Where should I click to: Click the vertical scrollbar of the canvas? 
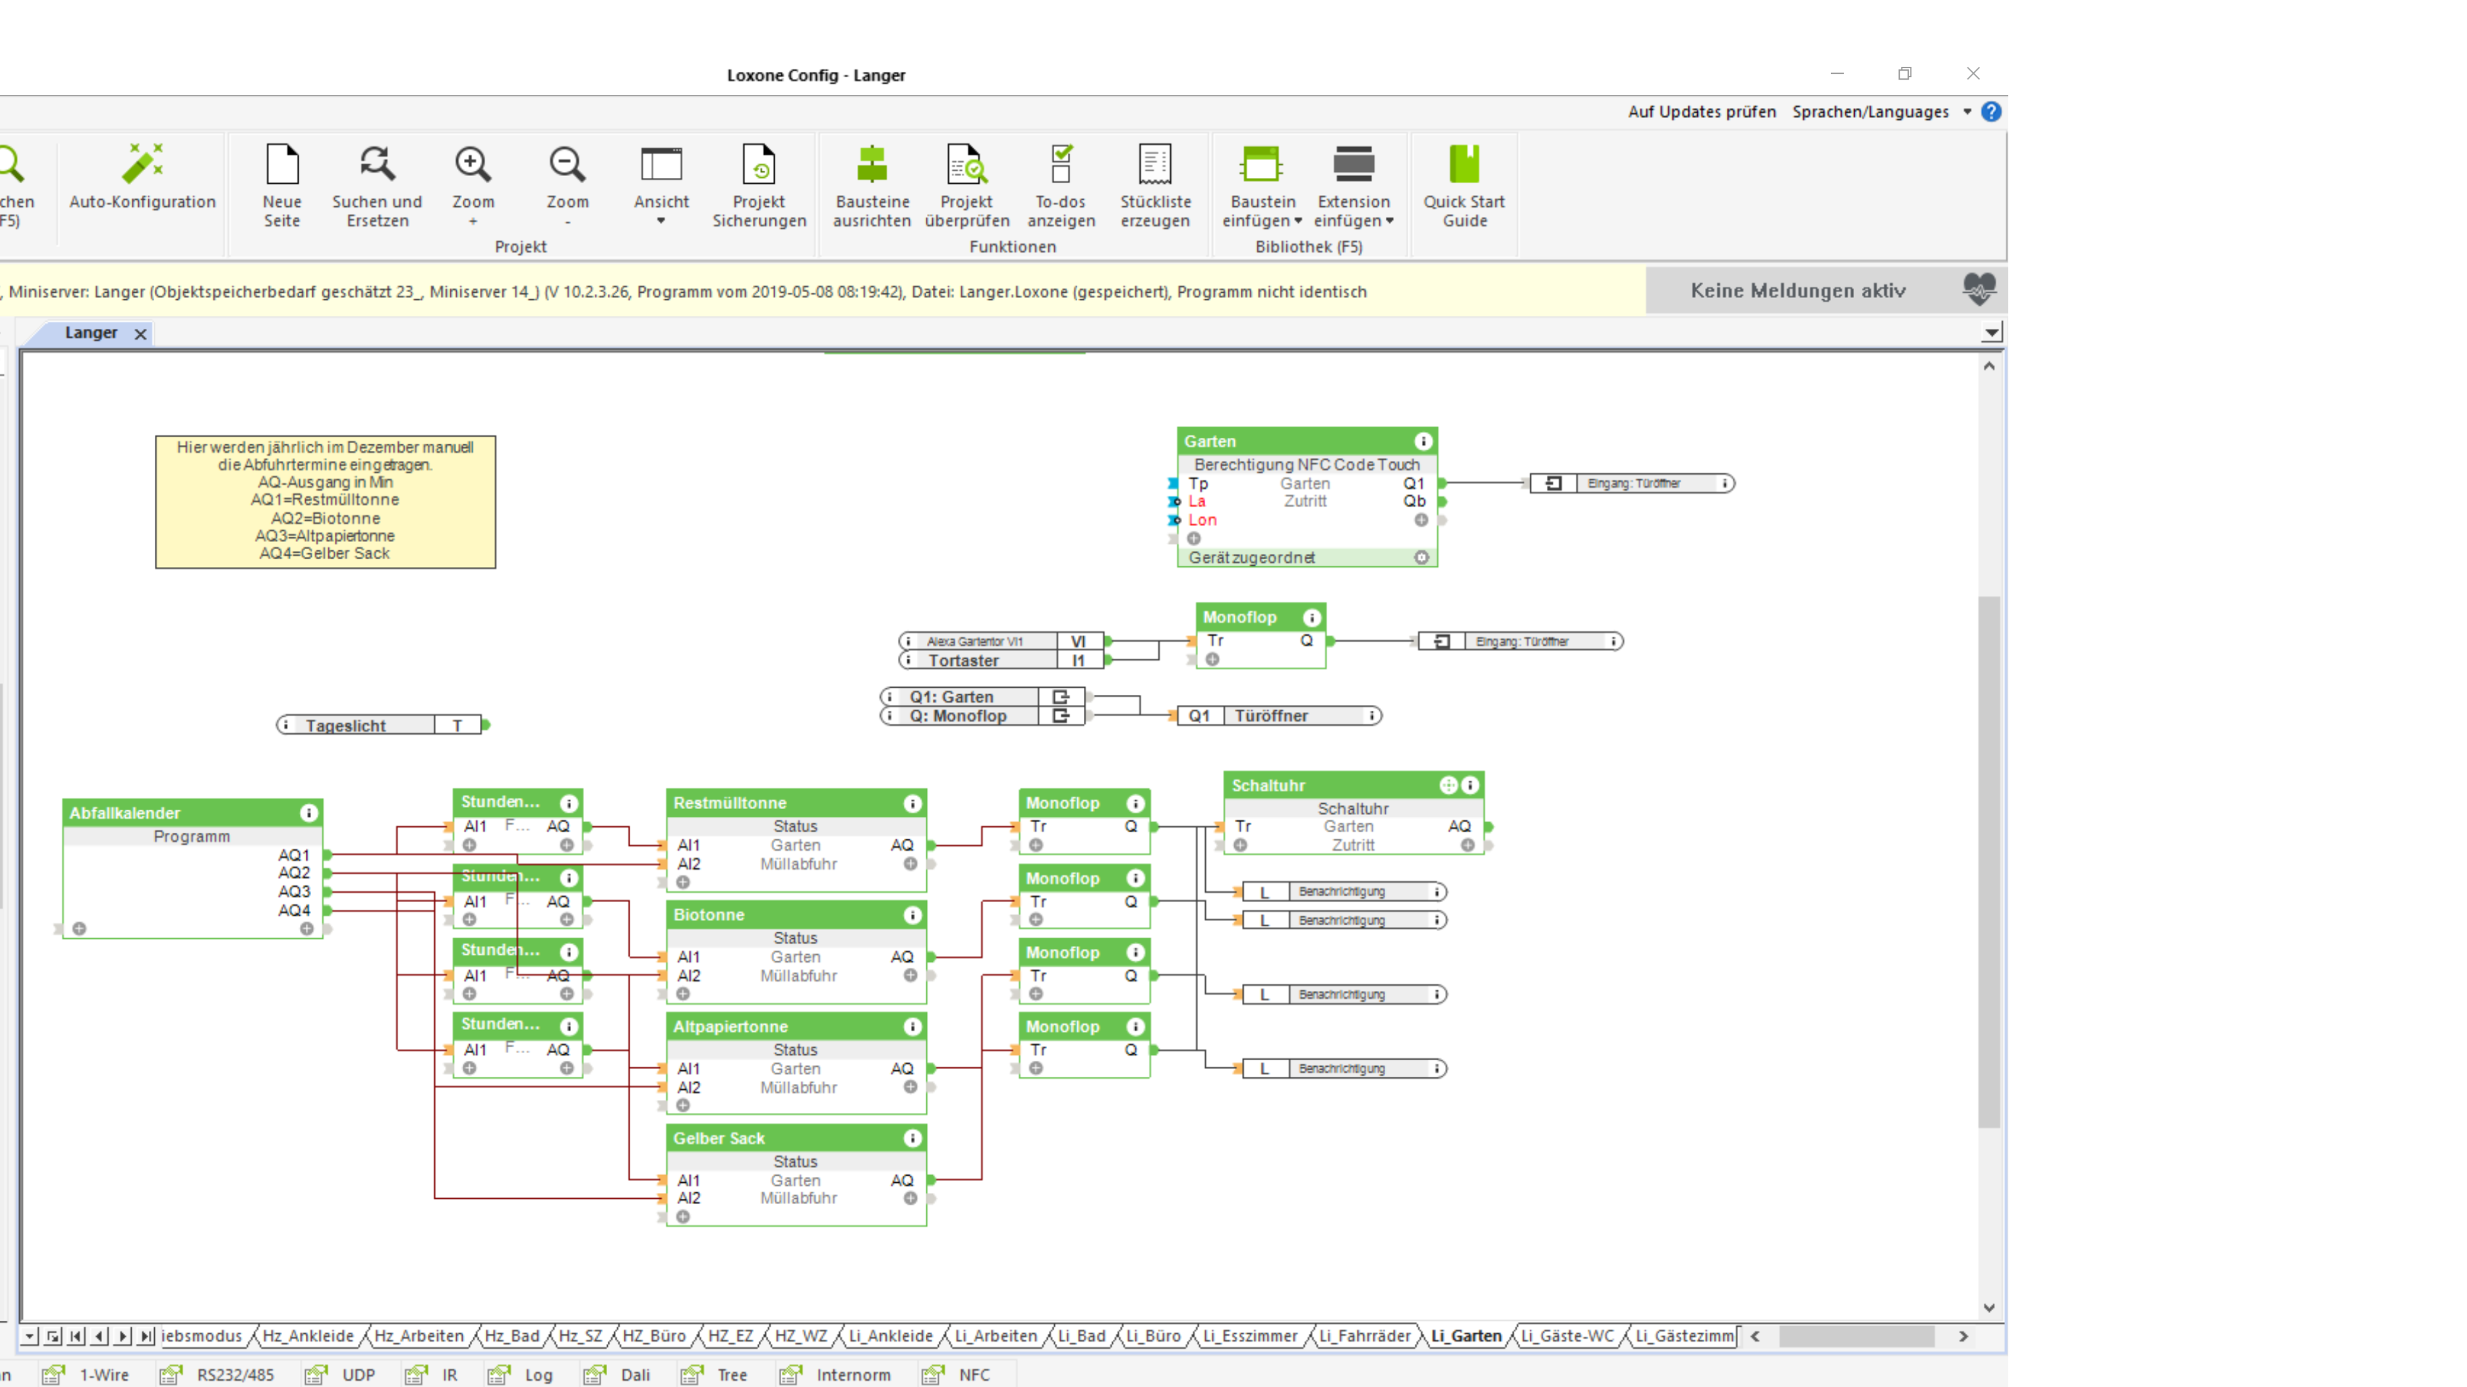coord(1989,862)
